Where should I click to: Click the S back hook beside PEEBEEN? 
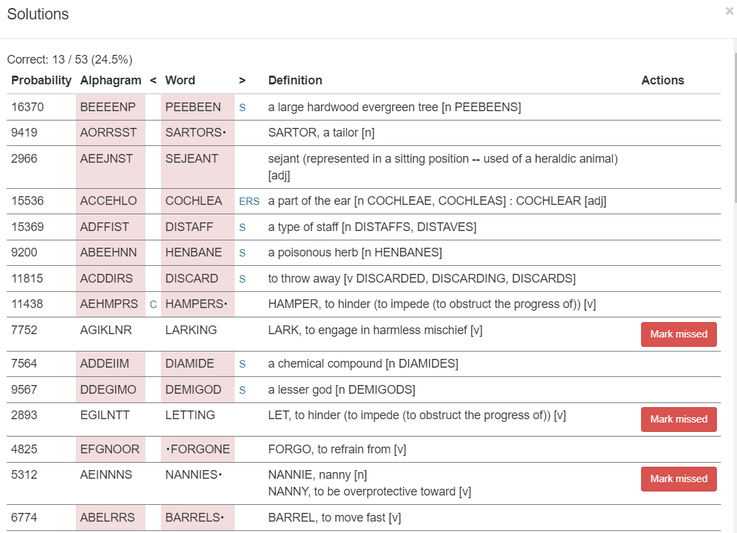[243, 107]
